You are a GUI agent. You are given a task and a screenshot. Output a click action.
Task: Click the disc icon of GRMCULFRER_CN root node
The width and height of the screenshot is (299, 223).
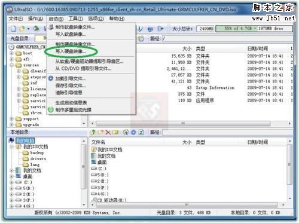coord(12,47)
